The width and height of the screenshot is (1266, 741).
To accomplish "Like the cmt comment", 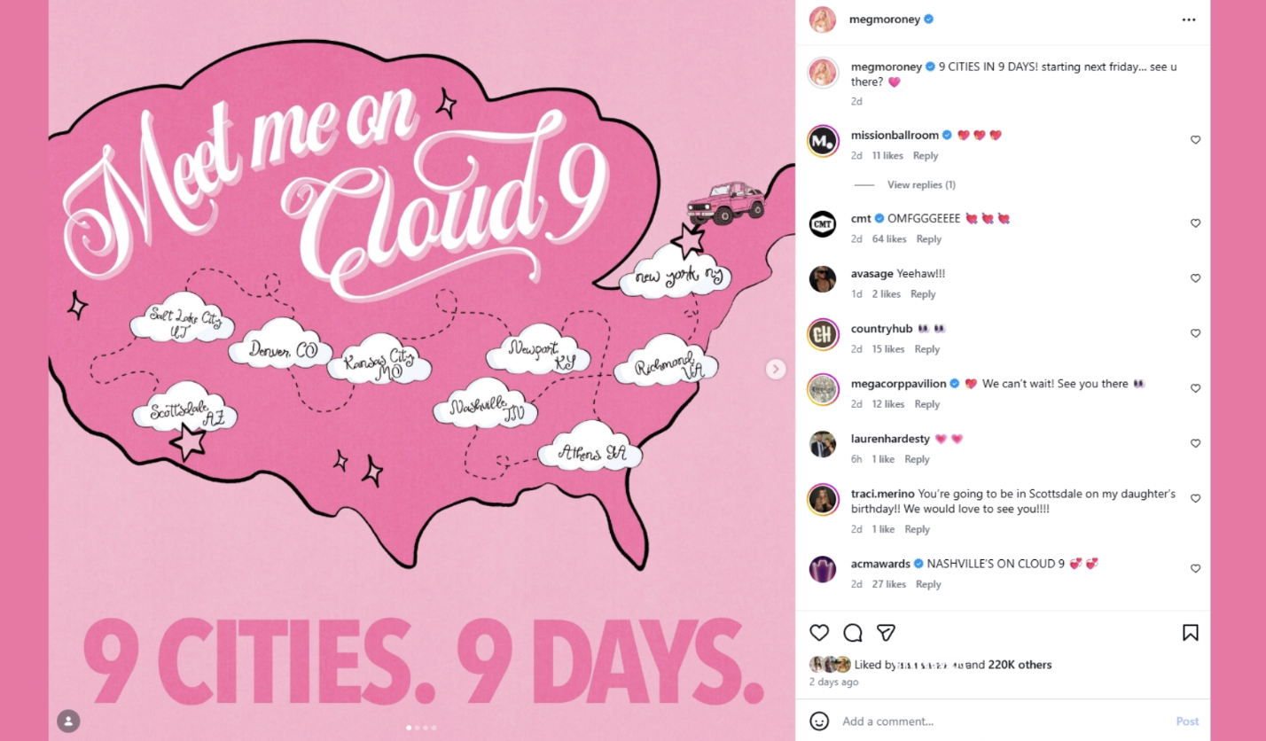I will coord(1195,223).
